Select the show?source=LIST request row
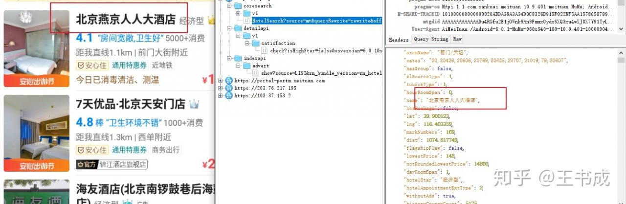 [321, 72]
